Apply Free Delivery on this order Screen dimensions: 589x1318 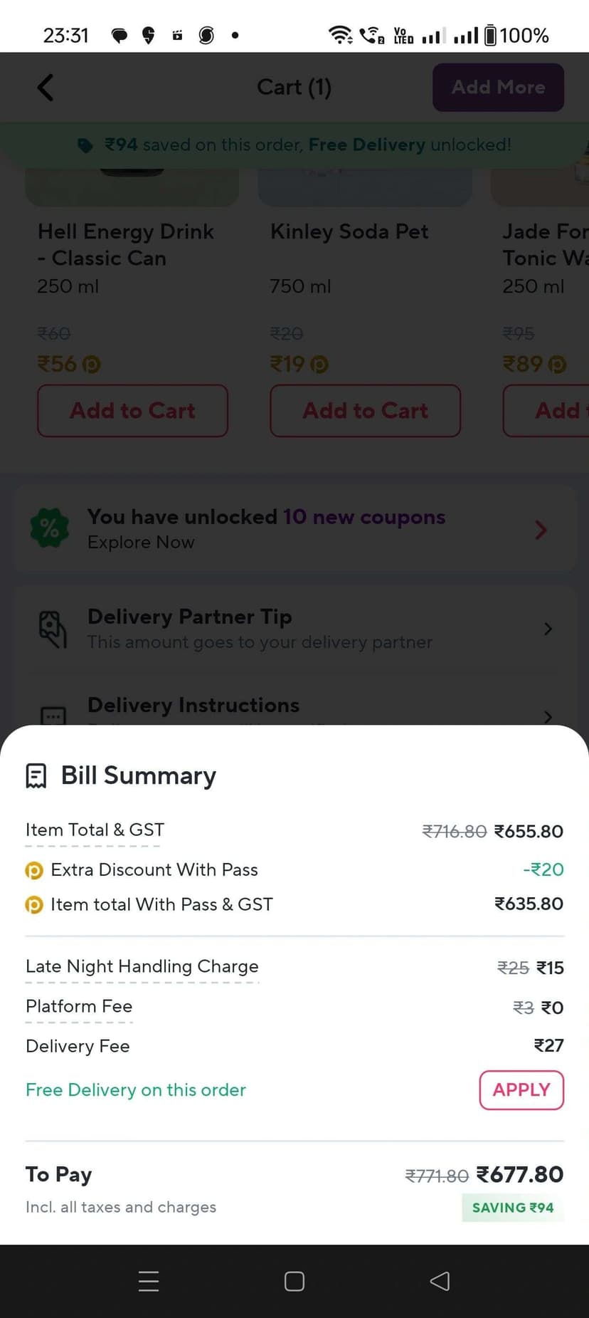pyautogui.click(x=521, y=1090)
